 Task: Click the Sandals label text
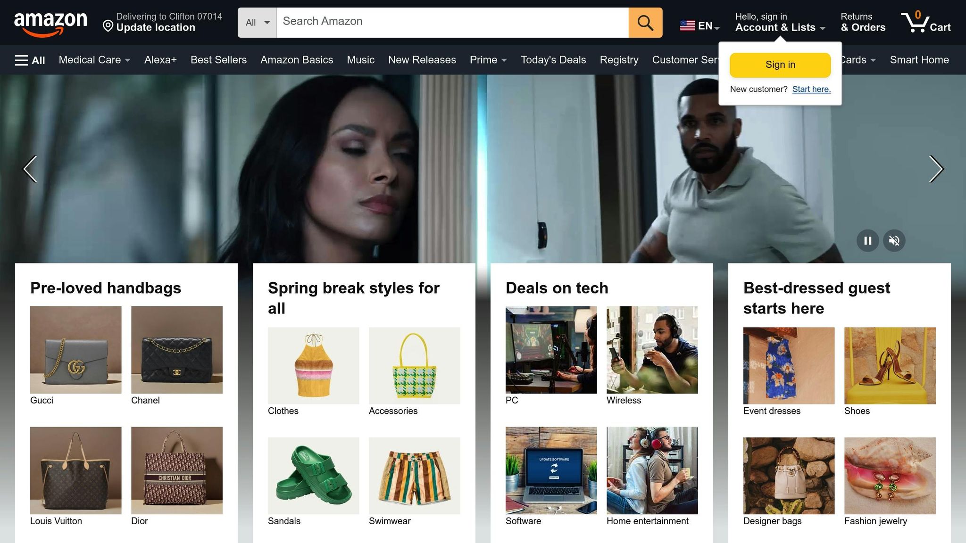pyautogui.click(x=284, y=521)
